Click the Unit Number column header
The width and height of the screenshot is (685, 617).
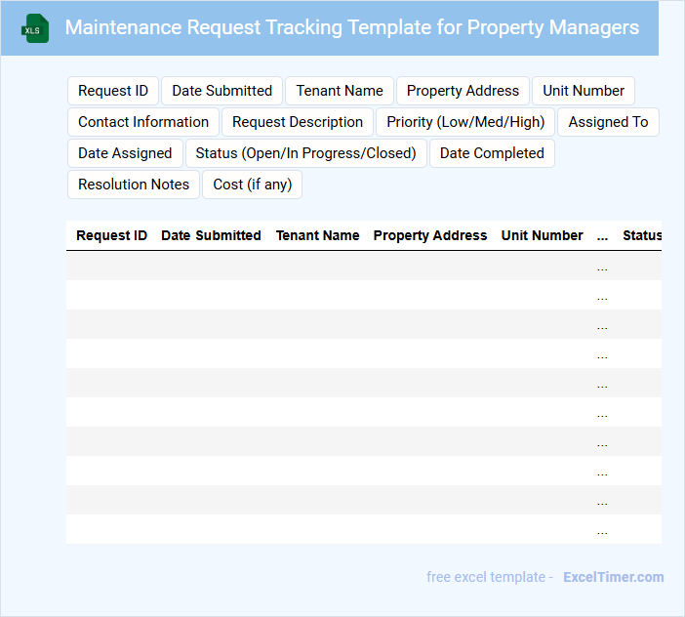coord(542,235)
